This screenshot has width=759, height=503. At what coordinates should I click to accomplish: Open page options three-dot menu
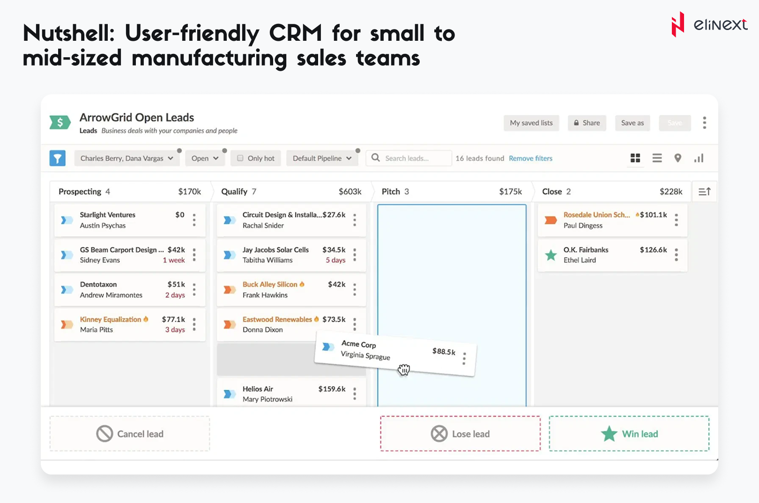[x=704, y=123]
